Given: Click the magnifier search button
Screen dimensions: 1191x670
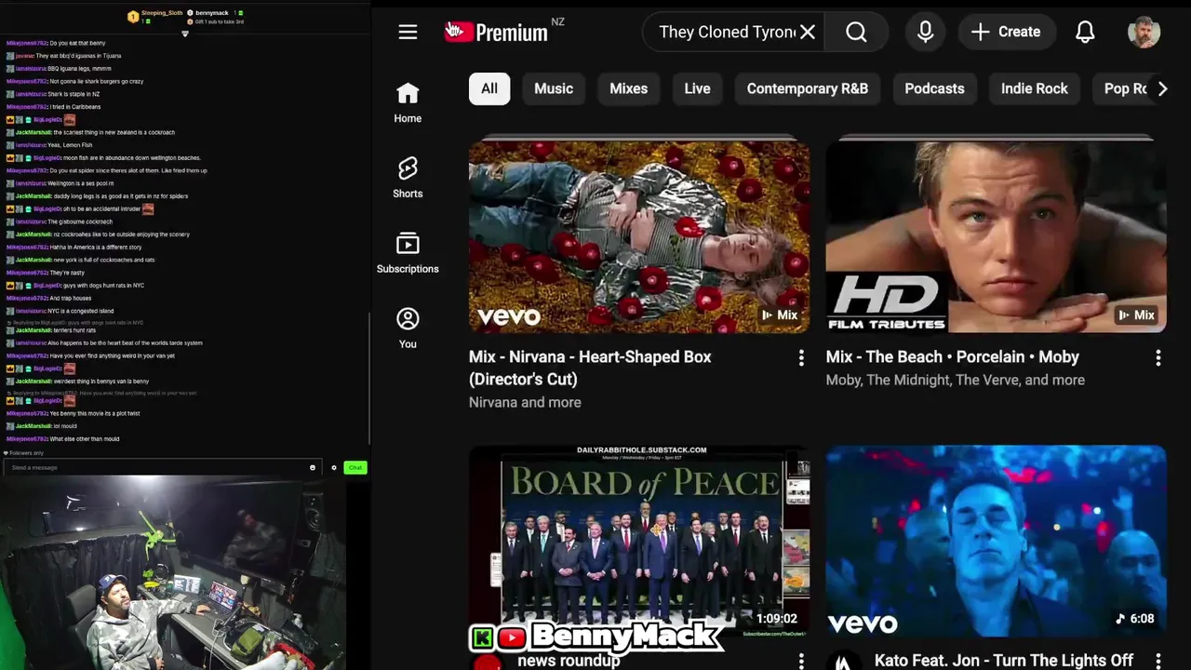Looking at the screenshot, I should pyautogui.click(x=856, y=33).
